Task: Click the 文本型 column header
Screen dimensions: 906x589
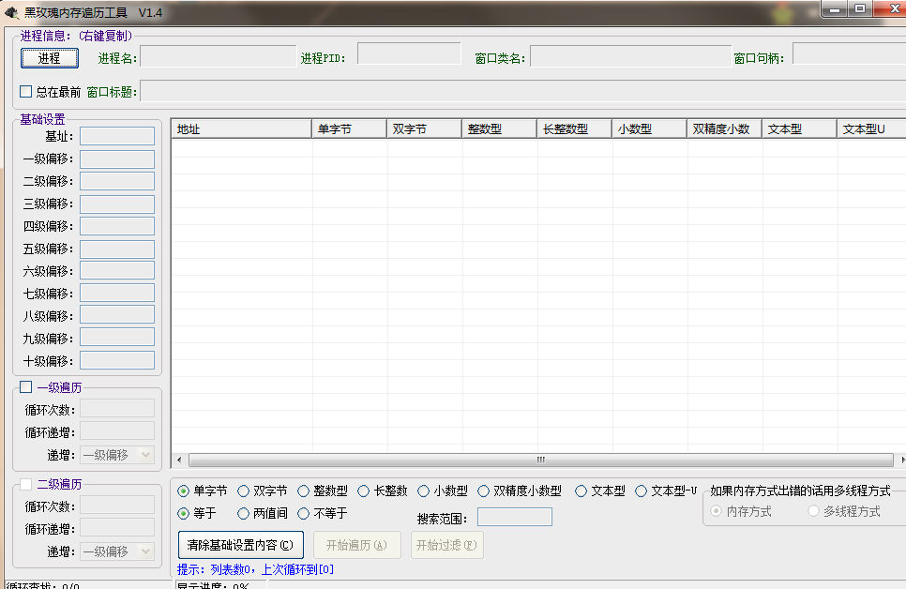Action: pos(800,128)
